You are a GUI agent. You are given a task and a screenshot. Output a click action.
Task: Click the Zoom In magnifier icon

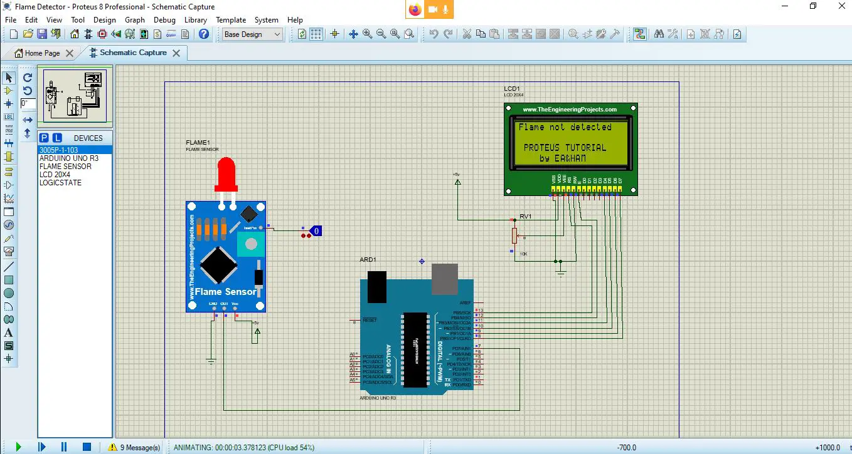tap(367, 34)
